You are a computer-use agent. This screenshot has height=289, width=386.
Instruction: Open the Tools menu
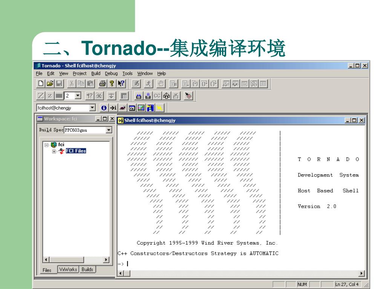click(127, 73)
